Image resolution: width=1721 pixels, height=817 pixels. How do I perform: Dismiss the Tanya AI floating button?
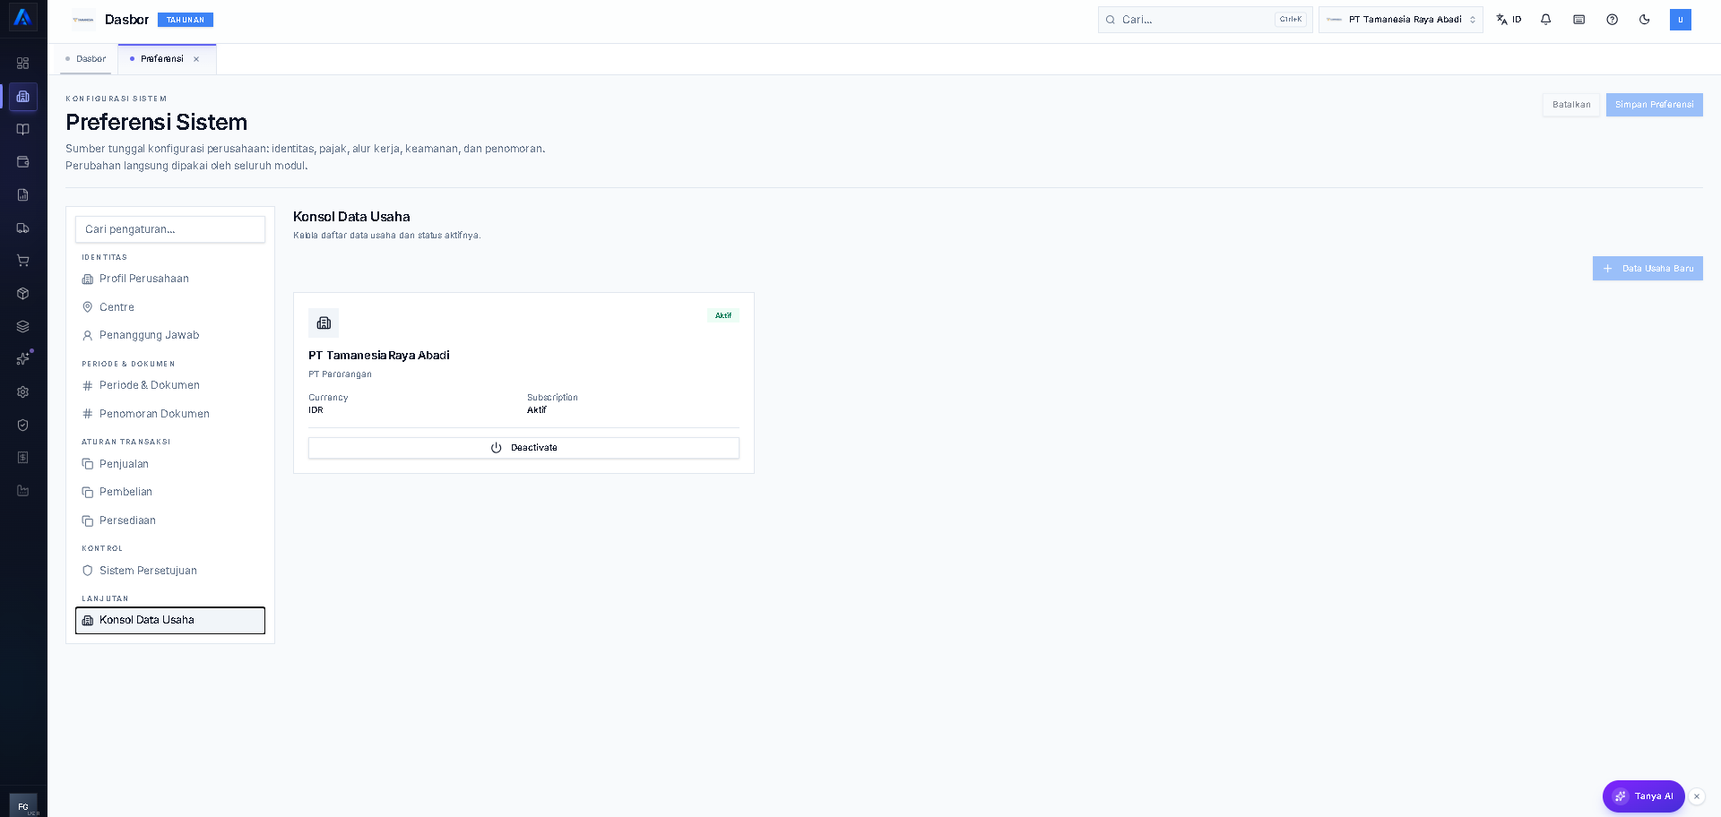coord(1697,796)
